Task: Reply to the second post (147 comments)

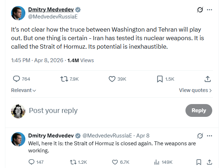Action: (x=31, y=162)
